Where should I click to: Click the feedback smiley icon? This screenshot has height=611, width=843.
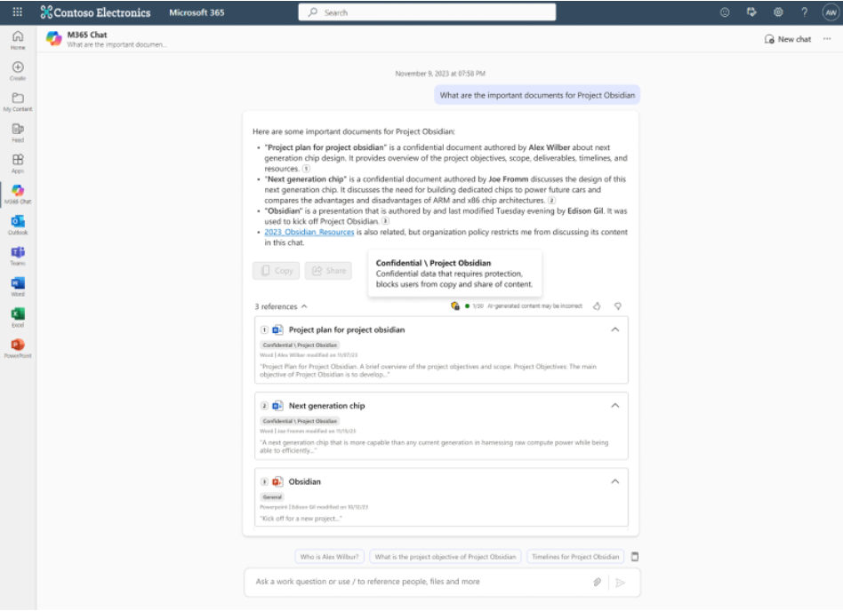pos(725,12)
